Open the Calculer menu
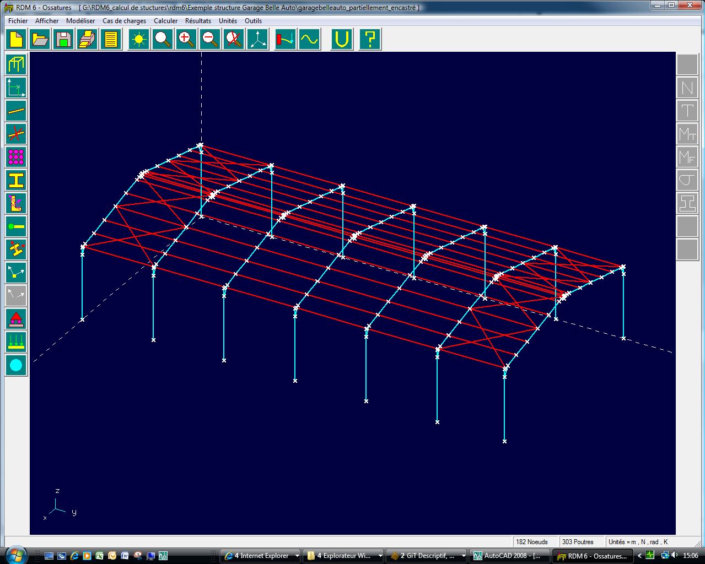 click(166, 21)
